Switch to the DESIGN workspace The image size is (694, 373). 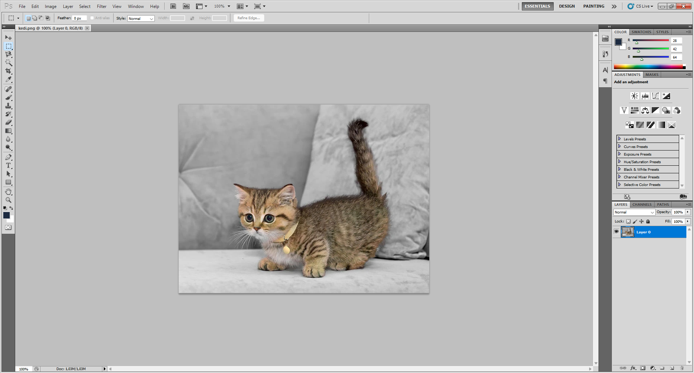tap(567, 6)
